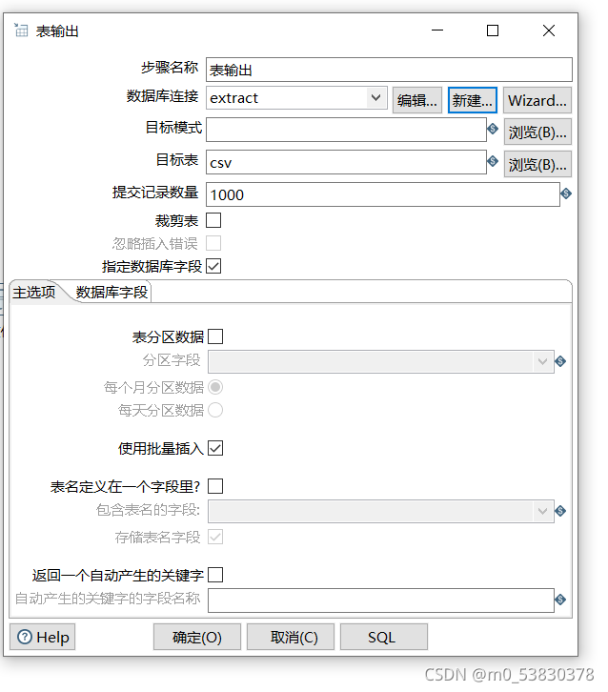Click the 新建... button
This screenshot has height=692, width=608.
[472, 100]
